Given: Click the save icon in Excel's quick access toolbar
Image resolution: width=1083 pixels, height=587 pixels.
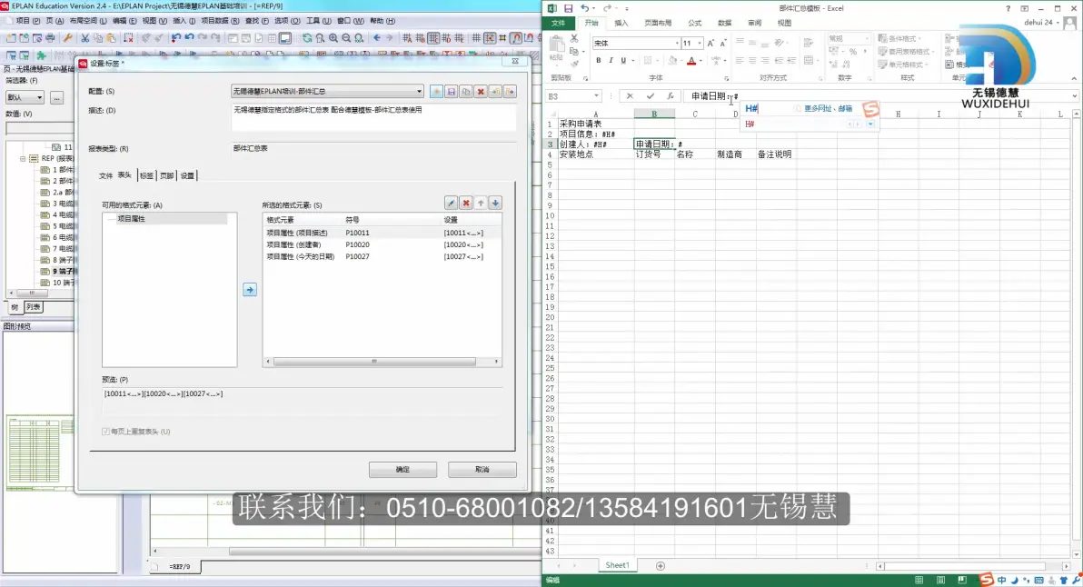Looking at the screenshot, I should click(x=569, y=8).
